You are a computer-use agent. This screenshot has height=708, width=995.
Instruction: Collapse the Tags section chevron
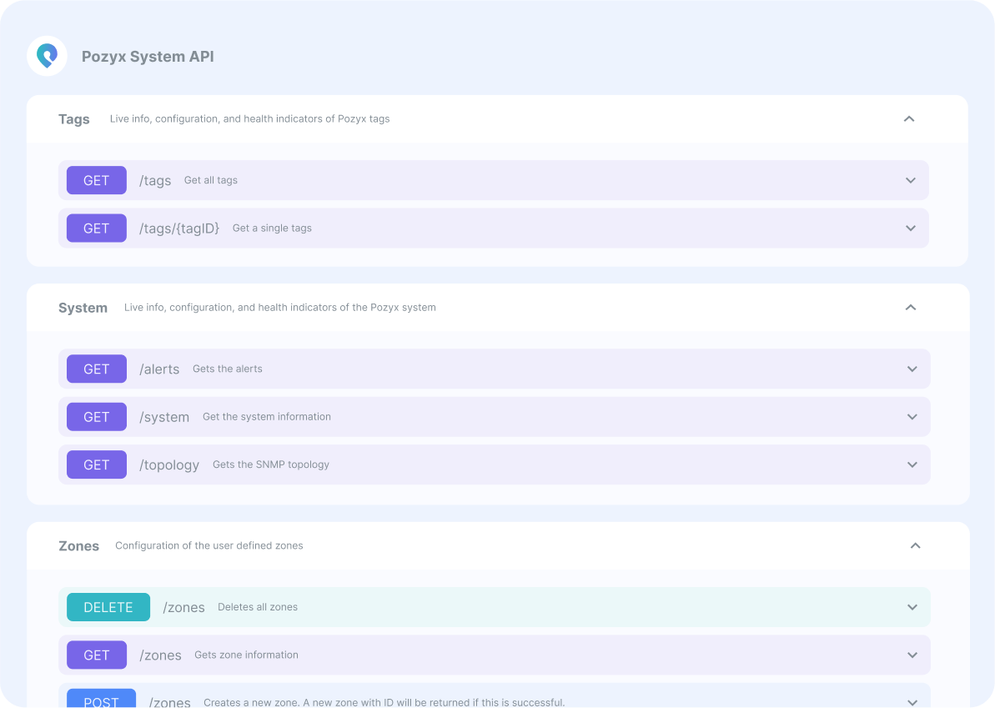tap(909, 119)
